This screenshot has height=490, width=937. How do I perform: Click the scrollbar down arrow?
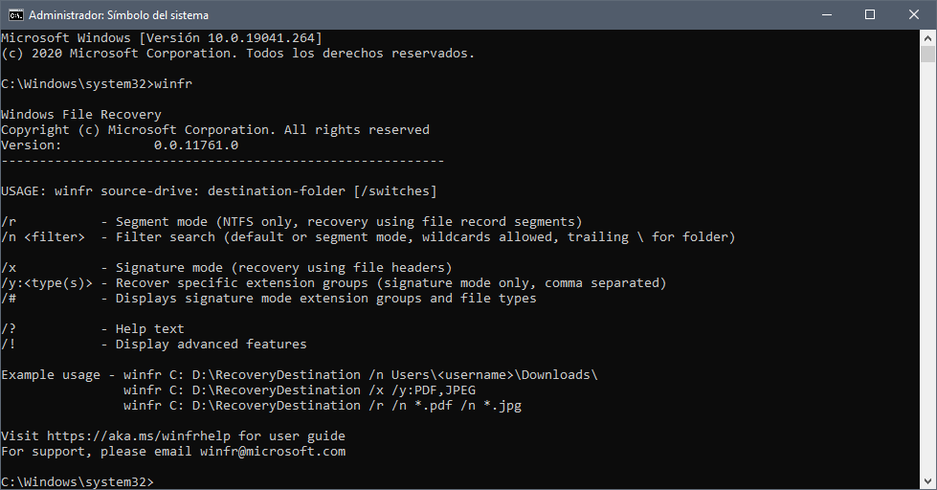click(x=927, y=481)
